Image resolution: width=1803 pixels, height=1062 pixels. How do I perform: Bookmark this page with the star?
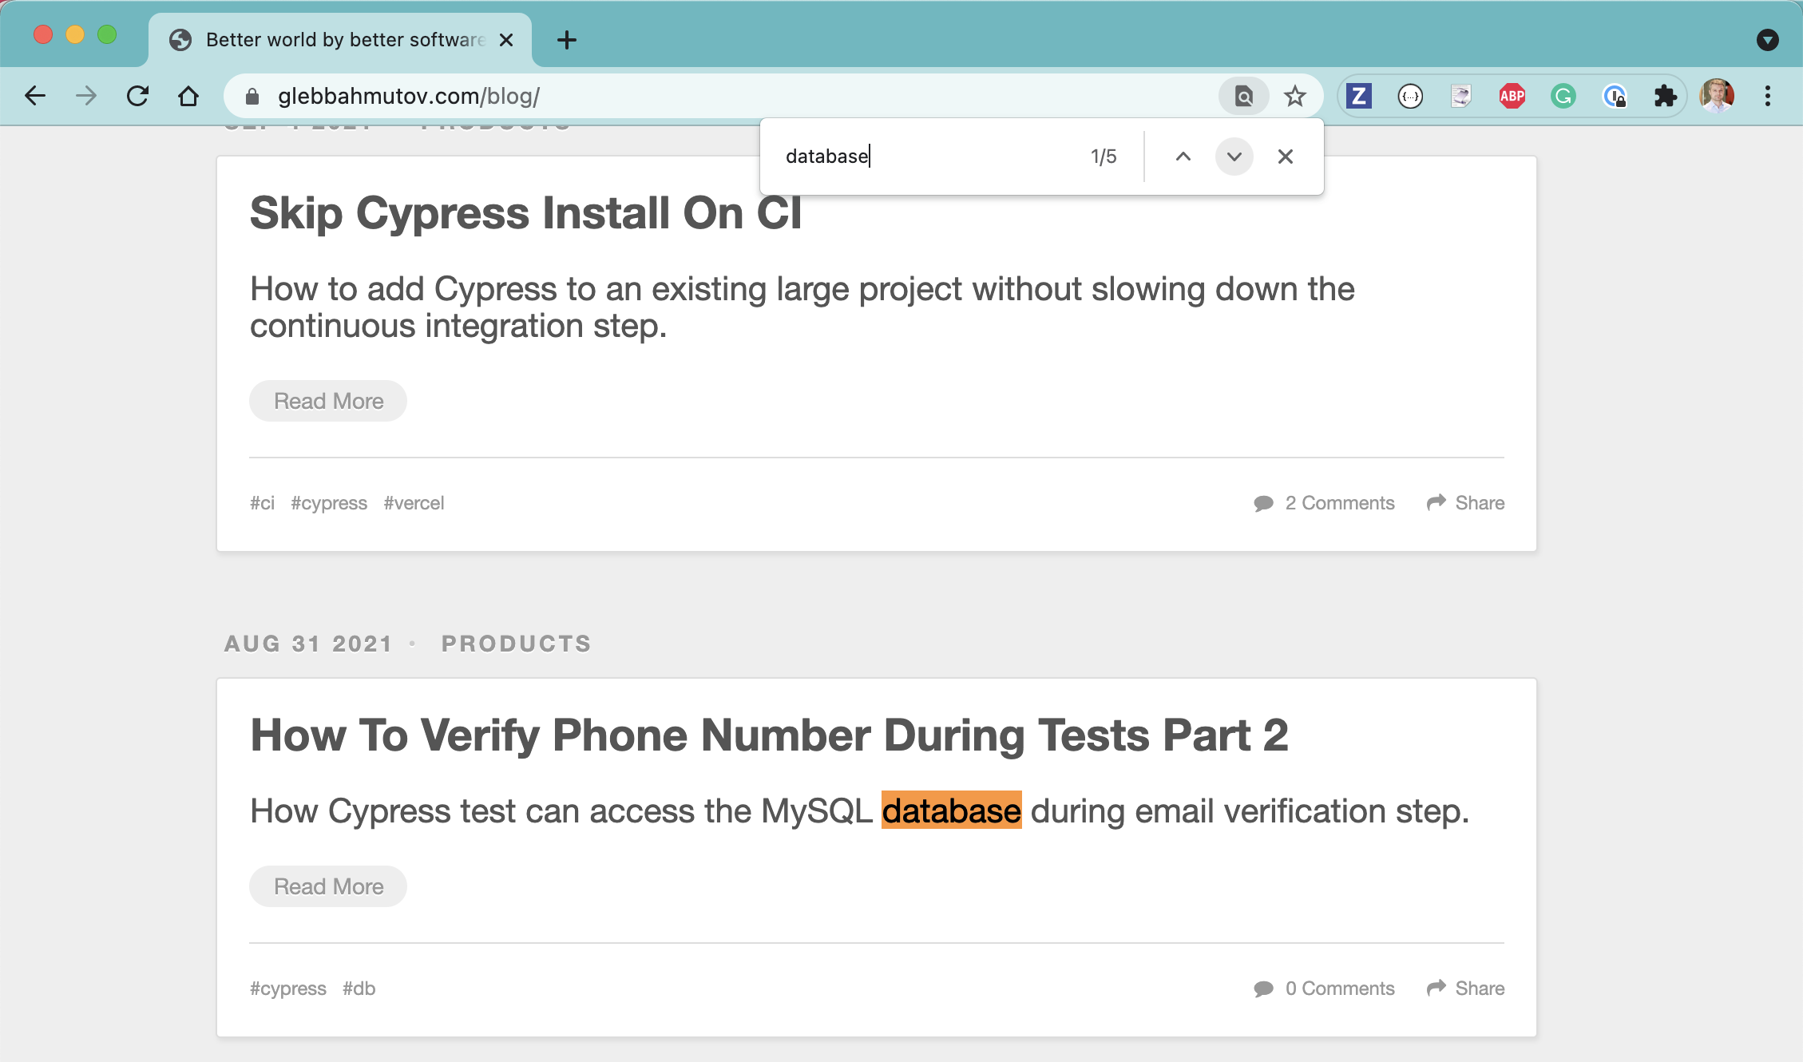(x=1294, y=97)
